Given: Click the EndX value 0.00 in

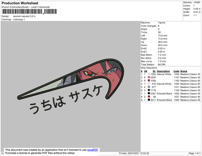Looking at the screenshot, I should click(x=162, y=48).
